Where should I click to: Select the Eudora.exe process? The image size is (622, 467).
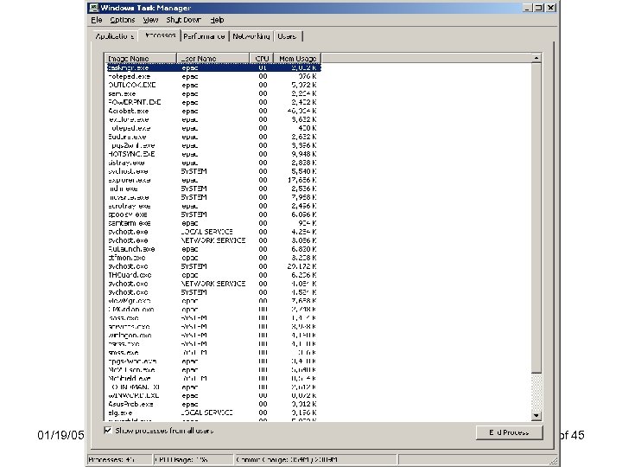(213, 137)
